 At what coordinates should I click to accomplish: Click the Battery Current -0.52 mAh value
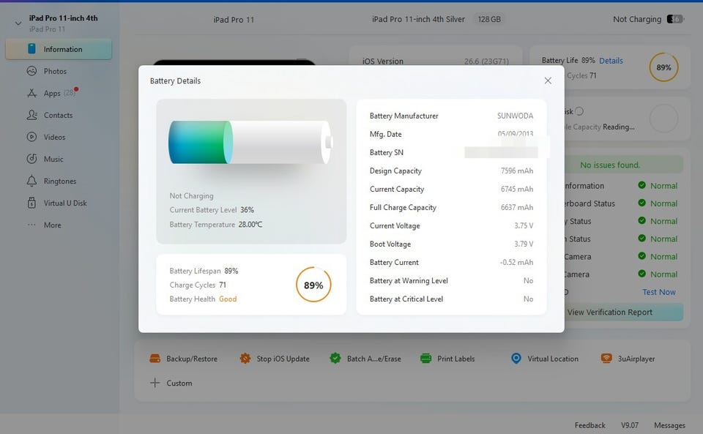tap(516, 263)
